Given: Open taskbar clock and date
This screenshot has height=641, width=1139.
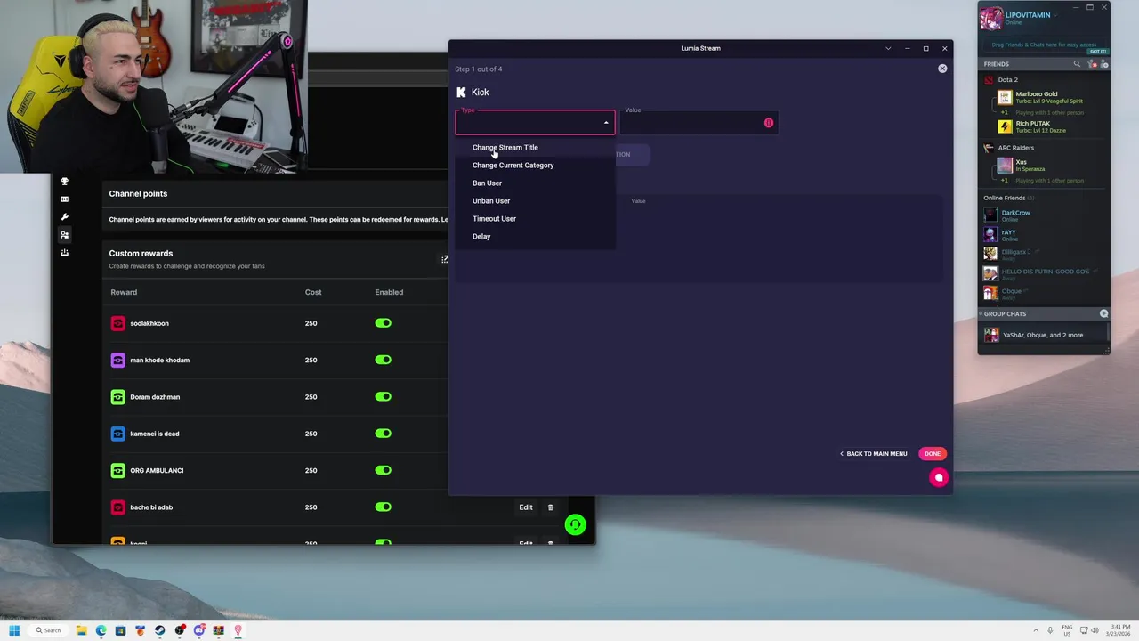Looking at the screenshot, I should pos(1117,630).
